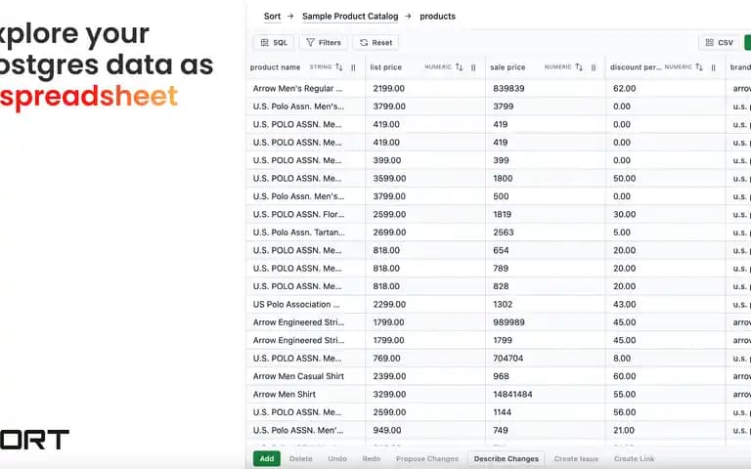Sort by list price column
The image size is (751, 469).
(x=459, y=67)
